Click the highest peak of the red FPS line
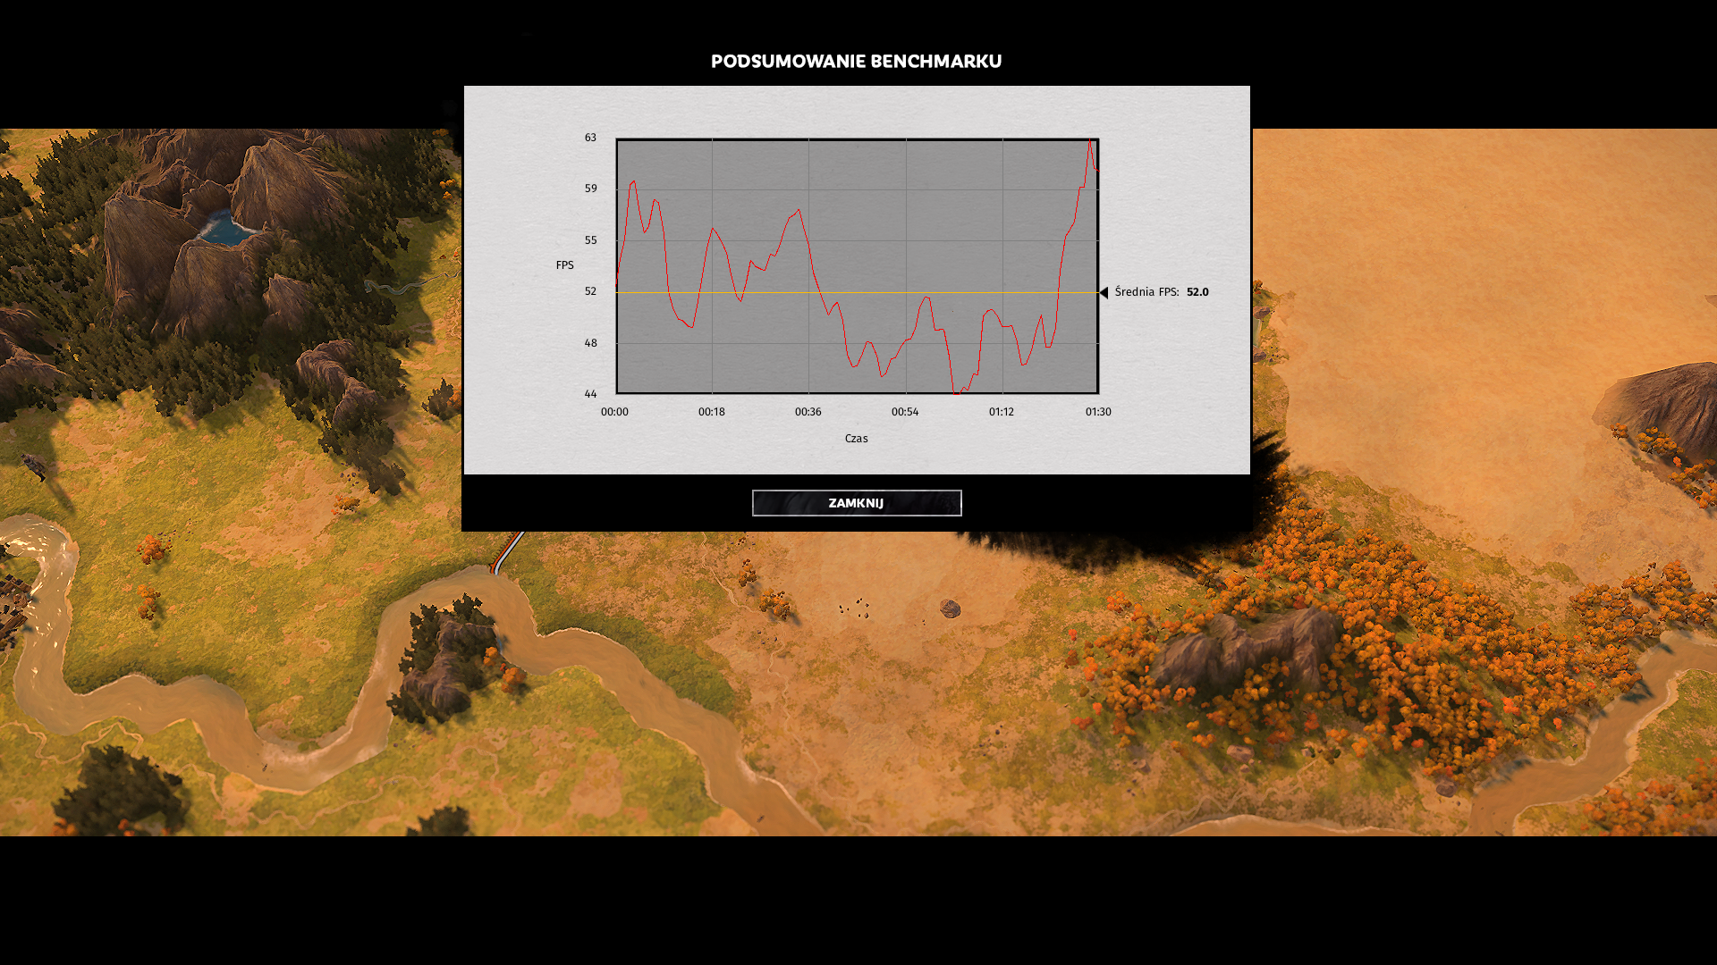The width and height of the screenshot is (1717, 965). [x=1090, y=141]
